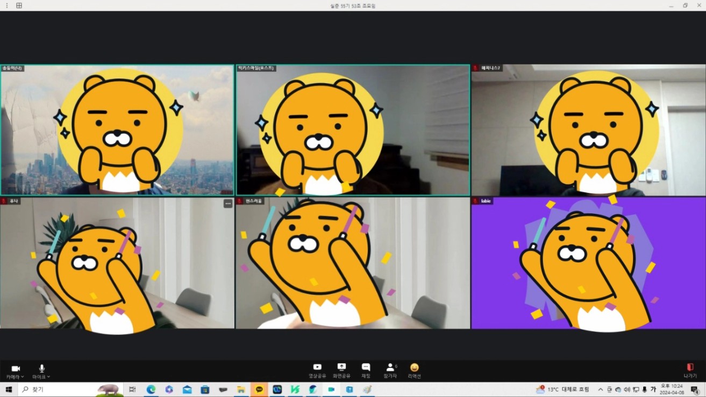Focus the taskbar search box (찾기)
The image size is (706, 397).
(70, 389)
